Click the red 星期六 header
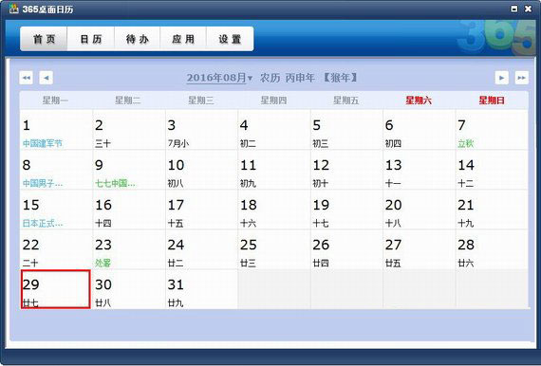The image size is (541, 366). coord(419,101)
